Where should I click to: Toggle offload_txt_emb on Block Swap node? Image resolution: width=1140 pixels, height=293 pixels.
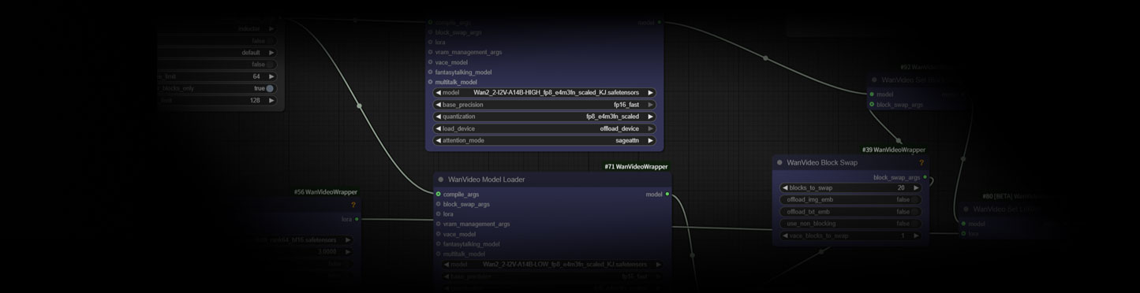coord(851,212)
